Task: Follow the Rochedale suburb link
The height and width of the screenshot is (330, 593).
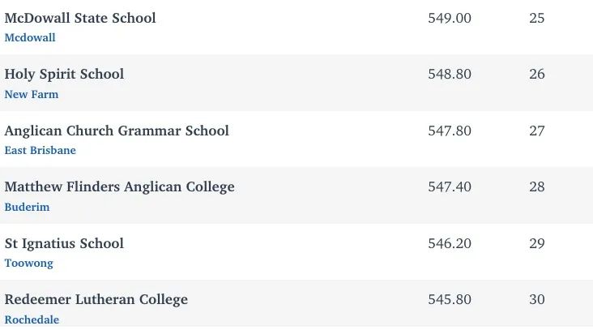Action: click(x=32, y=319)
